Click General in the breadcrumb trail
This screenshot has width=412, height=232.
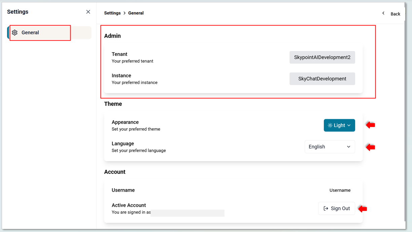(136, 13)
